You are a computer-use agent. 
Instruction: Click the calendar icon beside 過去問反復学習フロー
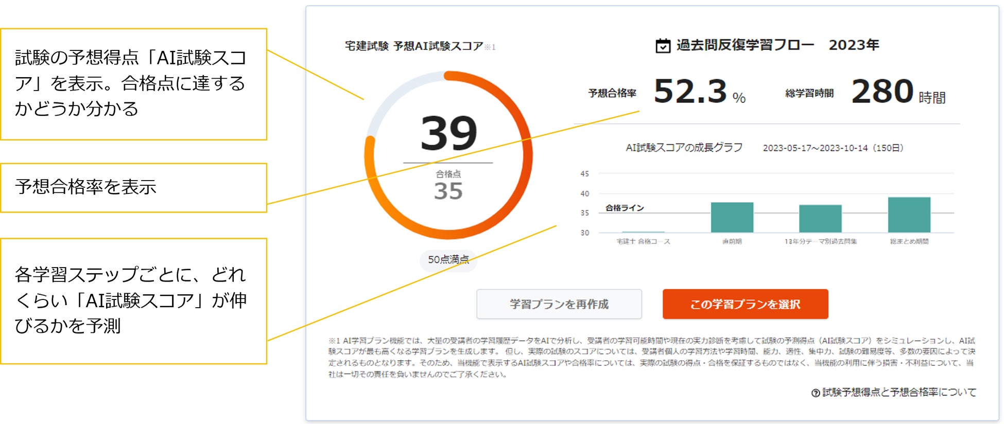tap(663, 46)
